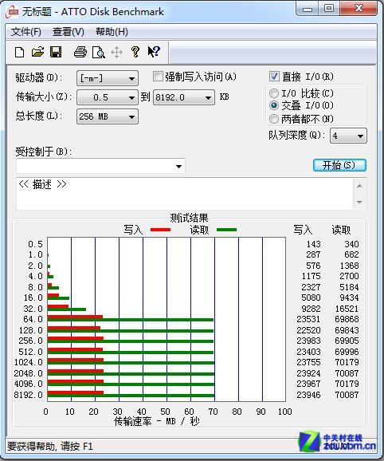Image resolution: width=384 pixels, height=461 pixels.
Task: Open the 驱动器 drive dropdown
Action: click(x=108, y=78)
